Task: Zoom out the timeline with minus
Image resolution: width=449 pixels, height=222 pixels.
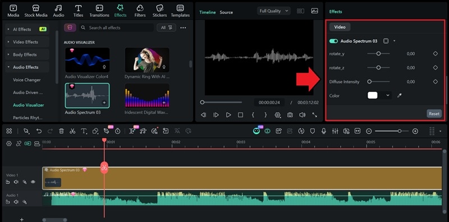Action: [369, 131]
